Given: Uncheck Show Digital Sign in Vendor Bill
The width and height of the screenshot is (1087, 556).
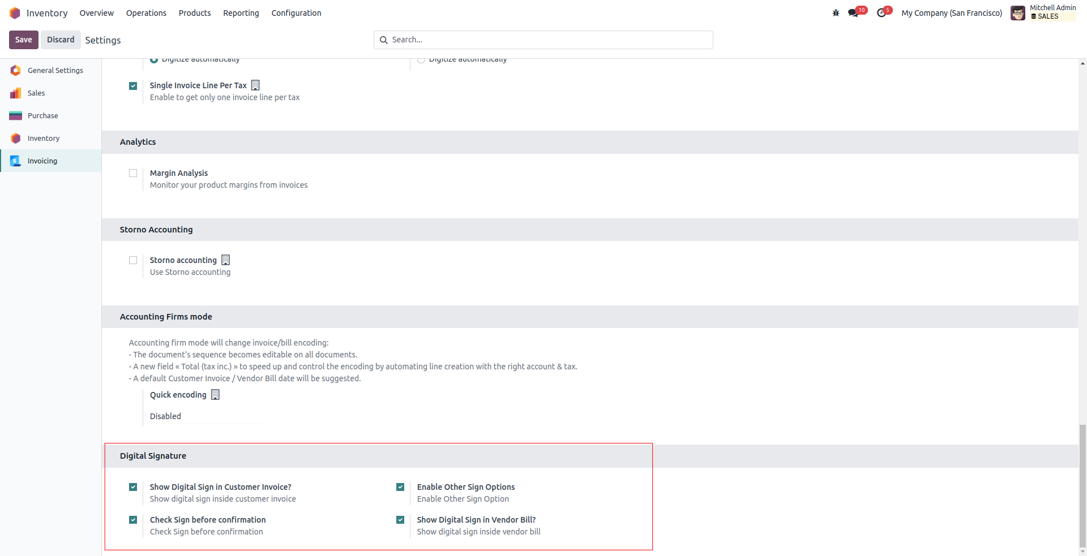Looking at the screenshot, I should pyautogui.click(x=400, y=520).
